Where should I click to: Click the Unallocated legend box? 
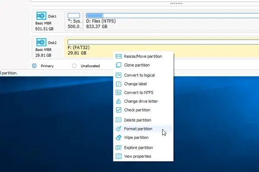coord(74,66)
